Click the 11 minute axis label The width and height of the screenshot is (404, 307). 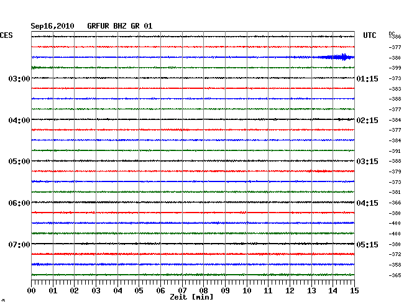(x=268, y=291)
